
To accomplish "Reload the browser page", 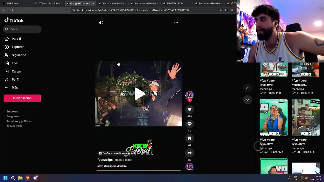I will pyautogui.click(x=14, y=10).
